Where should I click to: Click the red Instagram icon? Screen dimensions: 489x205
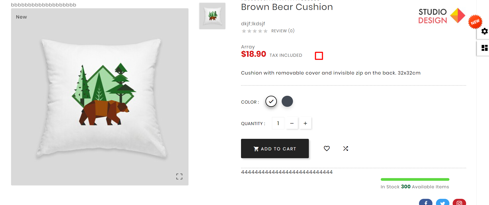tap(459, 203)
